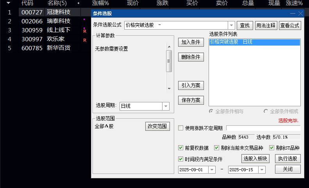Click 查看公式 to view formula
This screenshot has width=309, height=188.
coord(290,25)
